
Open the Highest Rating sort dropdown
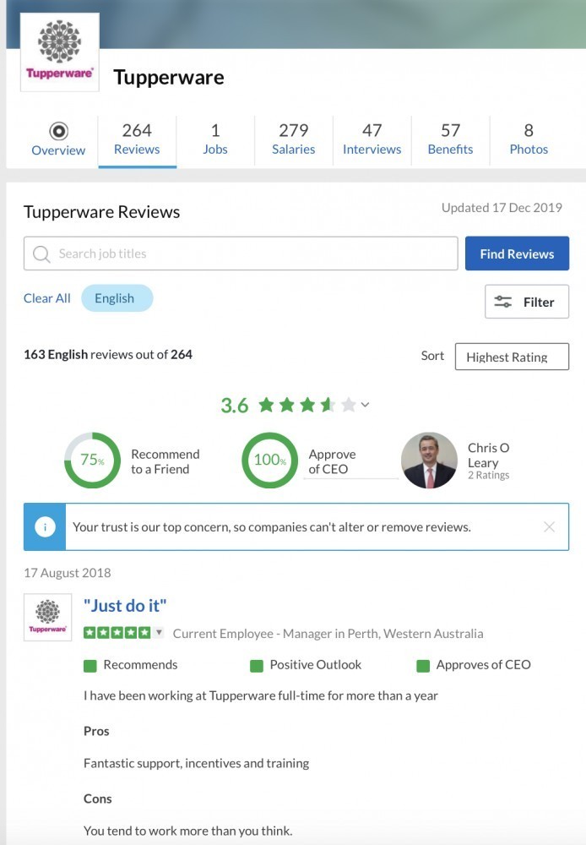pyautogui.click(x=512, y=357)
